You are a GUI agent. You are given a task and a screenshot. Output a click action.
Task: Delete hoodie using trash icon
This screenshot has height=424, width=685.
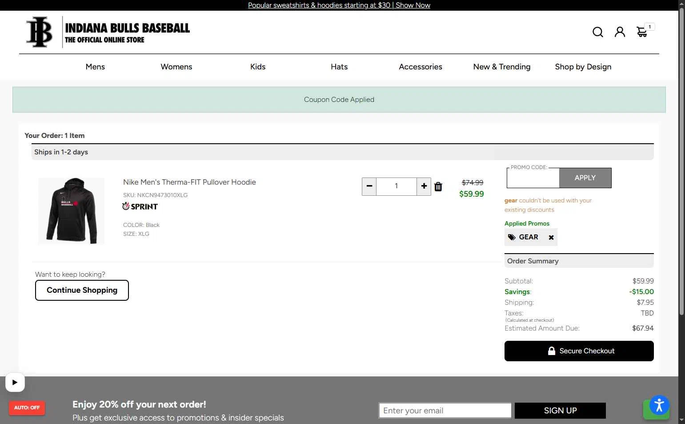coord(438,186)
